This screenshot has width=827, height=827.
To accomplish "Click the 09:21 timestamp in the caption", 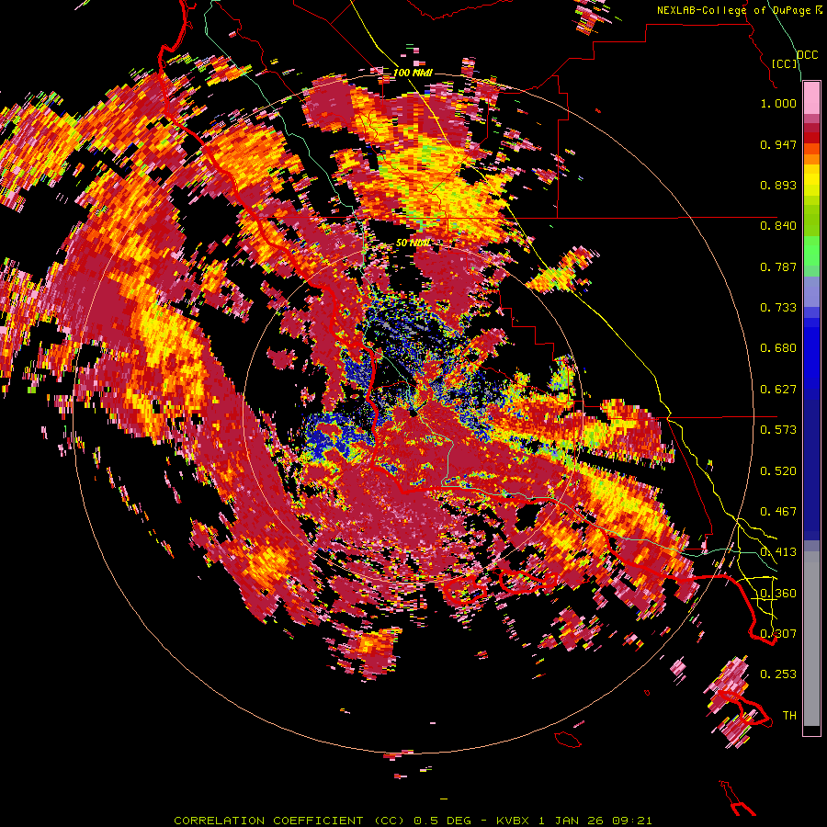I will [x=632, y=821].
